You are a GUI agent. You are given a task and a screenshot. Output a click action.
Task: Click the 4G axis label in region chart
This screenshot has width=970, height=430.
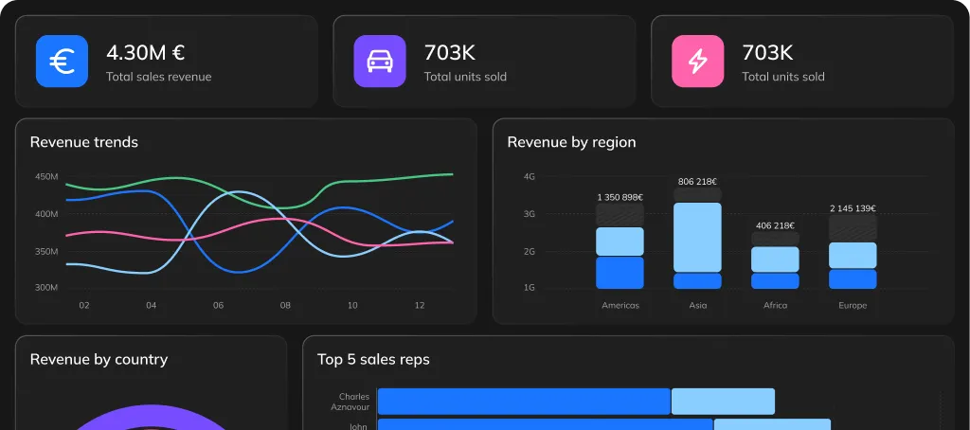click(x=529, y=177)
